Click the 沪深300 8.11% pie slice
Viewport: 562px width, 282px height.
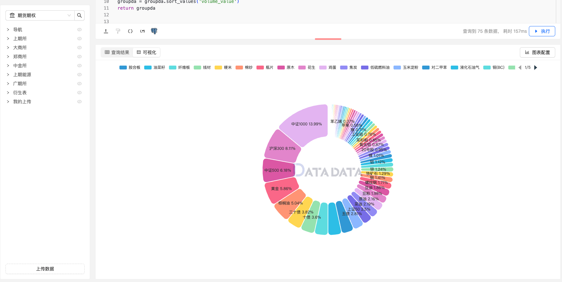coord(282,148)
